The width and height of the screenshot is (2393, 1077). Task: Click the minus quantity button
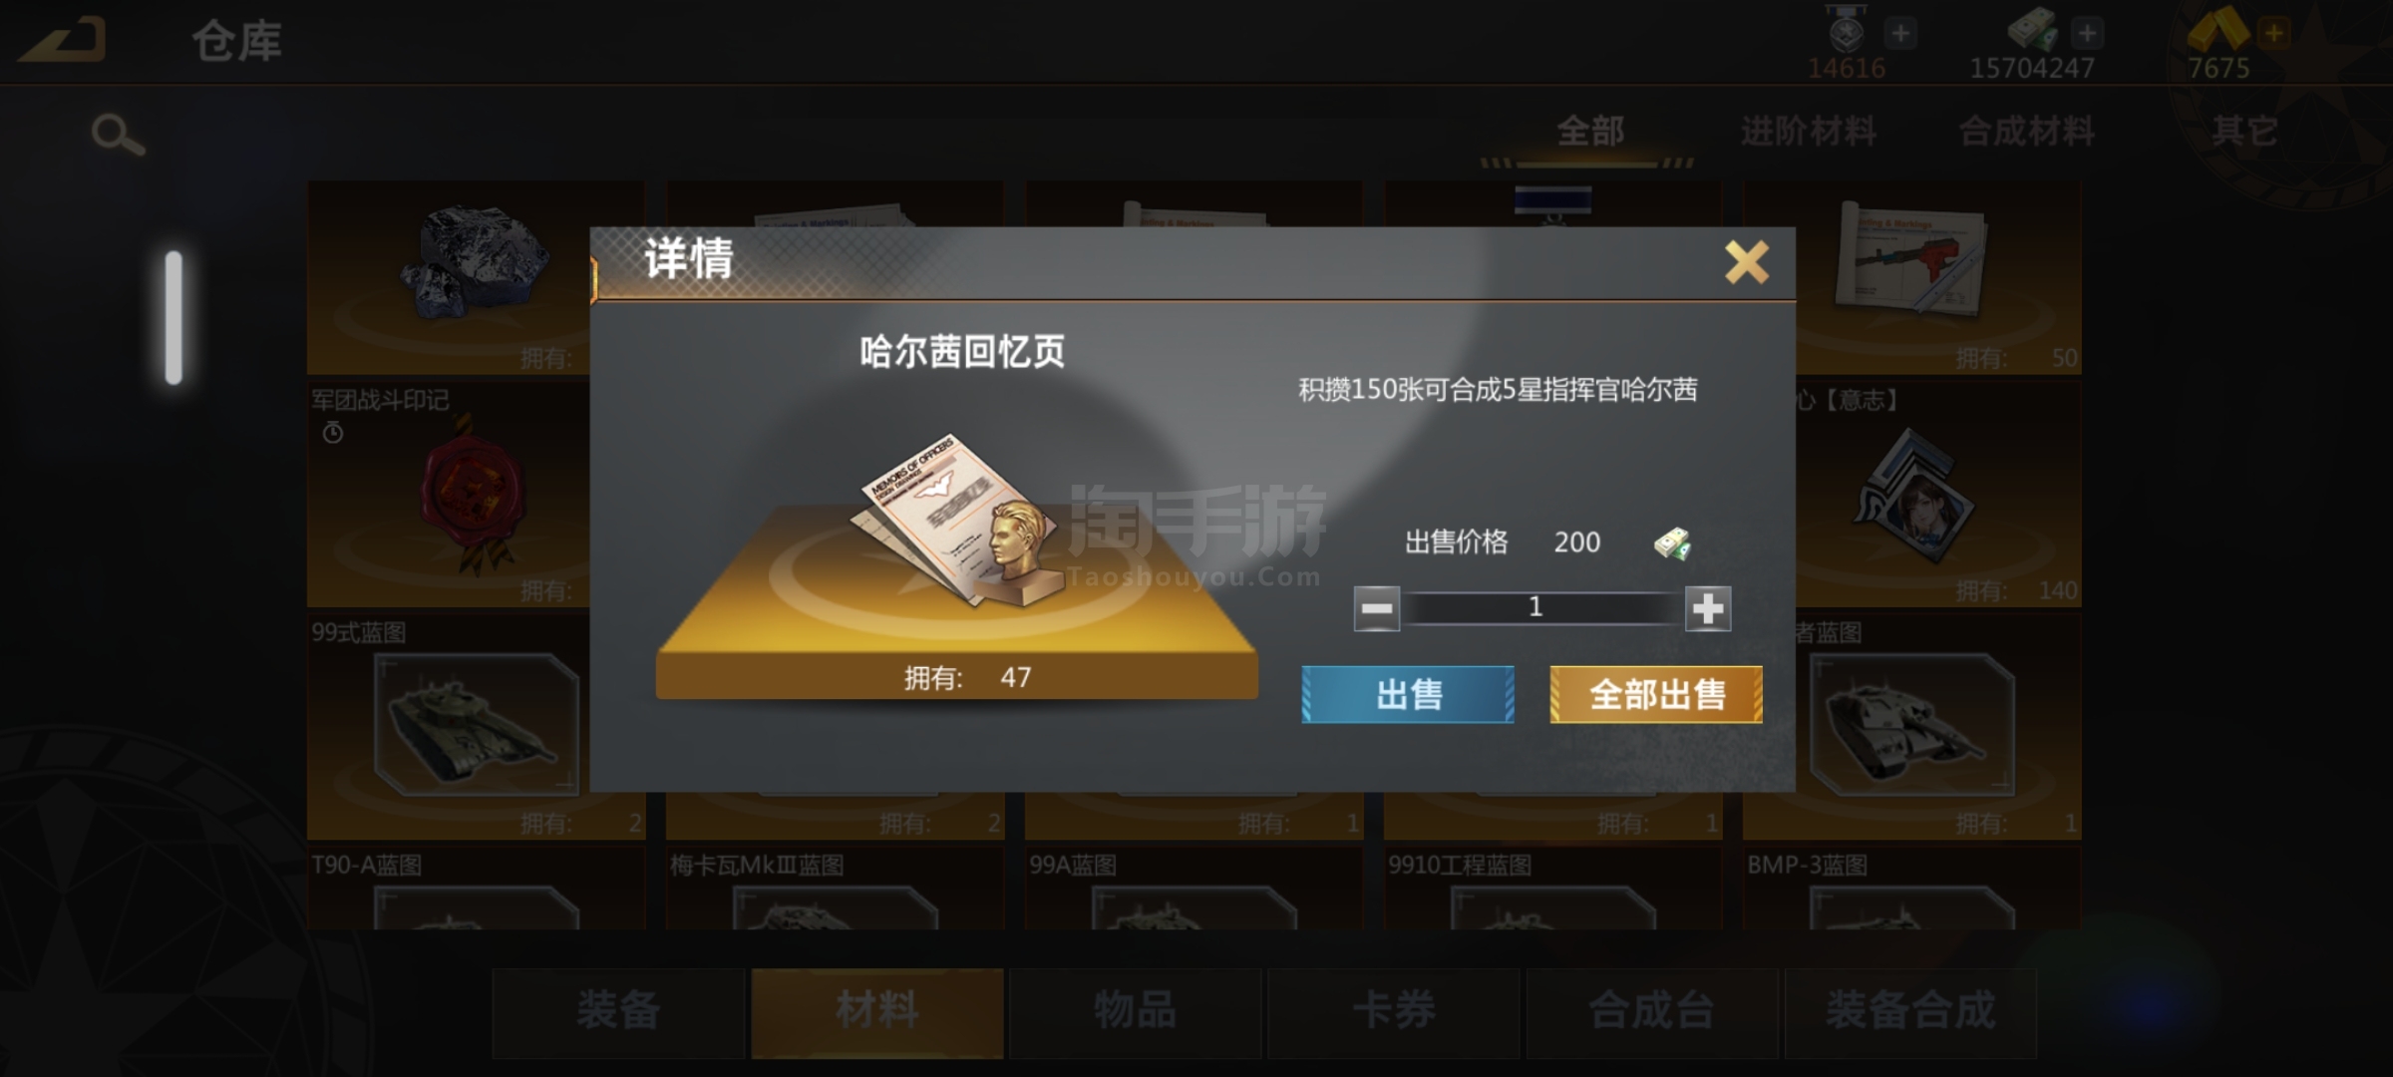1376,608
